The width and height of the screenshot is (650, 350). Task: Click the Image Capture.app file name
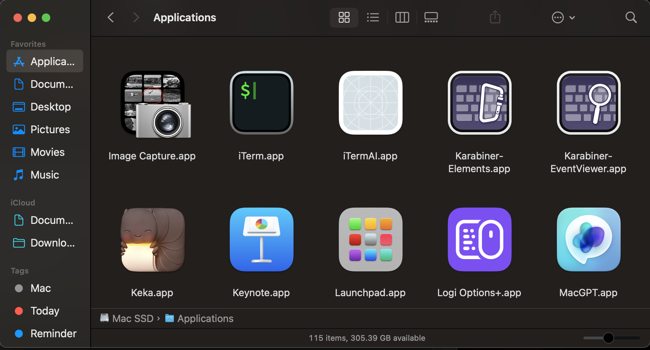152,156
